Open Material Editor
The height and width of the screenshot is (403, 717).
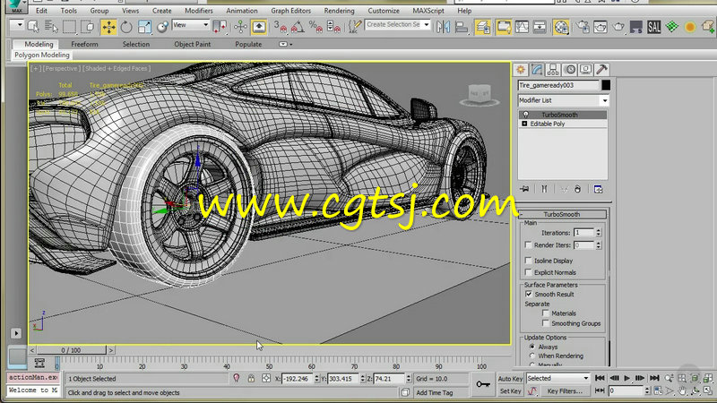tap(561, 27)
